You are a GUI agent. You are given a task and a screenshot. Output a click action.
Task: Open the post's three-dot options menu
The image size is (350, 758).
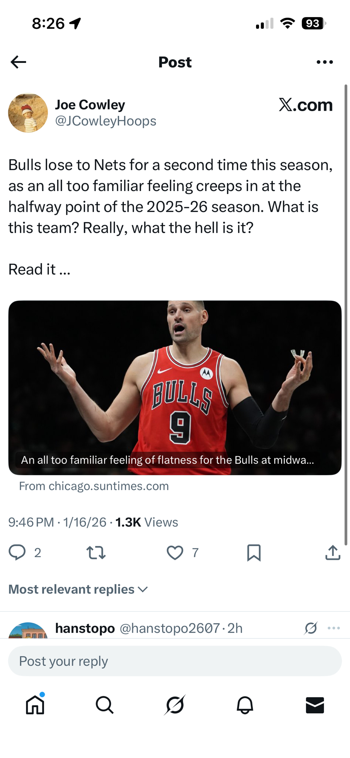pyautogui.click(x=325, y=62)
